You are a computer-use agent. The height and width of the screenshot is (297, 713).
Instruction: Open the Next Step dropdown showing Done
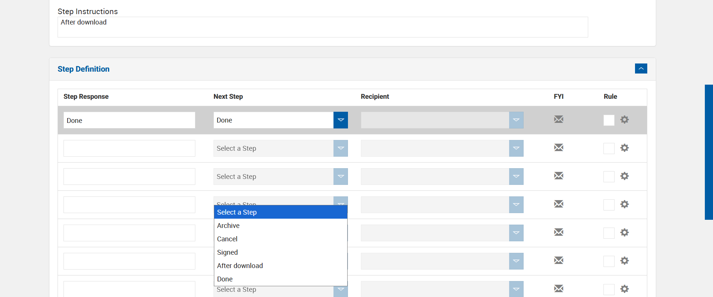(x=341, y=120)
